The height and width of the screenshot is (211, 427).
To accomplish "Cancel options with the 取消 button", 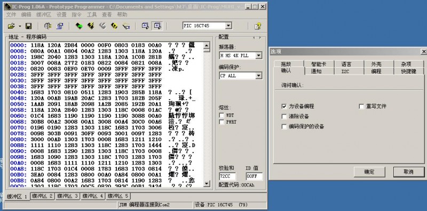I will tap(409, 172).
